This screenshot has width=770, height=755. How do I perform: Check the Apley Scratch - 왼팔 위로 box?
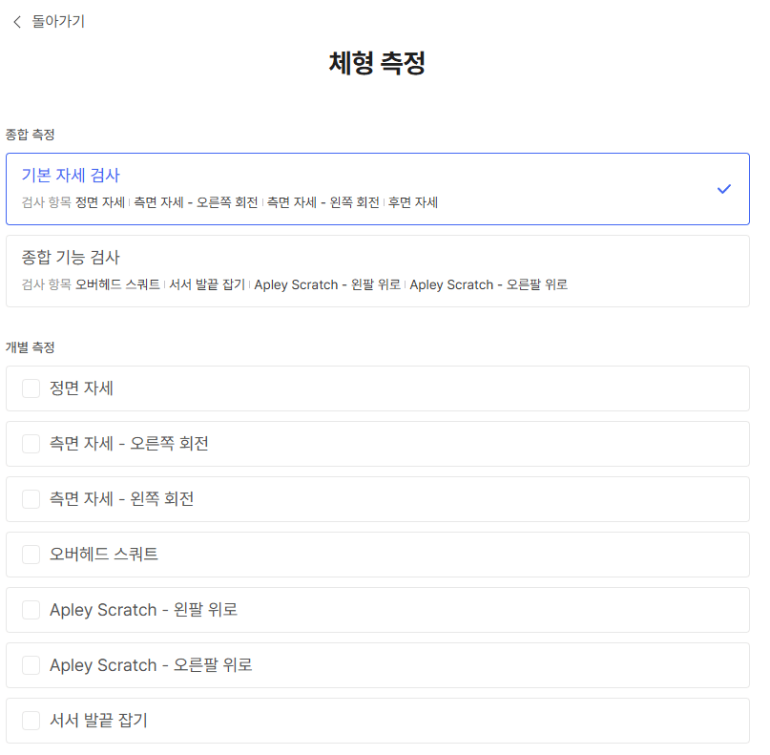click(30, 610)
